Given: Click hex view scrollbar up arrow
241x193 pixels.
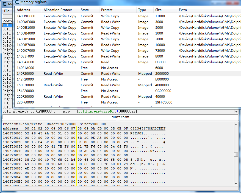Looking at the screenshot, I should 236,124.
